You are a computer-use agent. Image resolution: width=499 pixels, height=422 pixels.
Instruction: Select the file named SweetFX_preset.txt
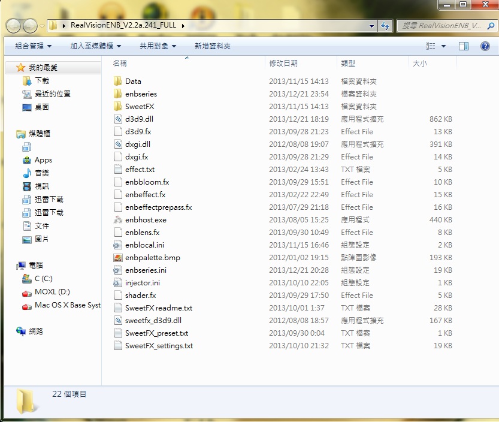[x=156, y=333]
